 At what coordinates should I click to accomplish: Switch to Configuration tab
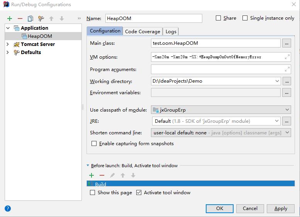tap(105, 31)
